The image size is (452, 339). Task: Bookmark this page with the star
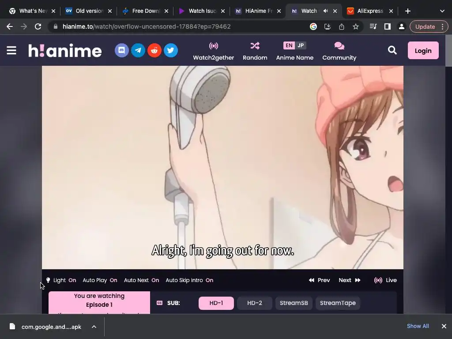[x=356, y=26]
